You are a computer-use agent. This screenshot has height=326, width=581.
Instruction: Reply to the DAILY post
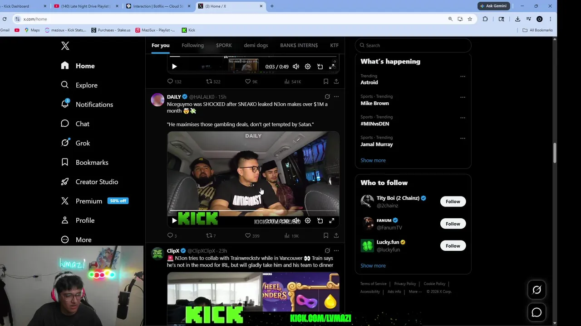[172, 235]
